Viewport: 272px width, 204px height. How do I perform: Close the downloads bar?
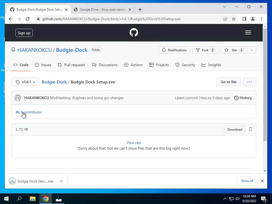click(262, 181)
